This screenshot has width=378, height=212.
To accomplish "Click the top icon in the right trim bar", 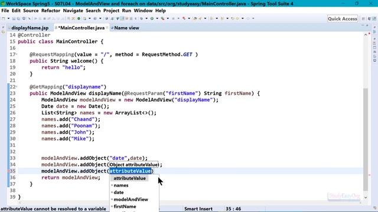I will click(374, 27).
